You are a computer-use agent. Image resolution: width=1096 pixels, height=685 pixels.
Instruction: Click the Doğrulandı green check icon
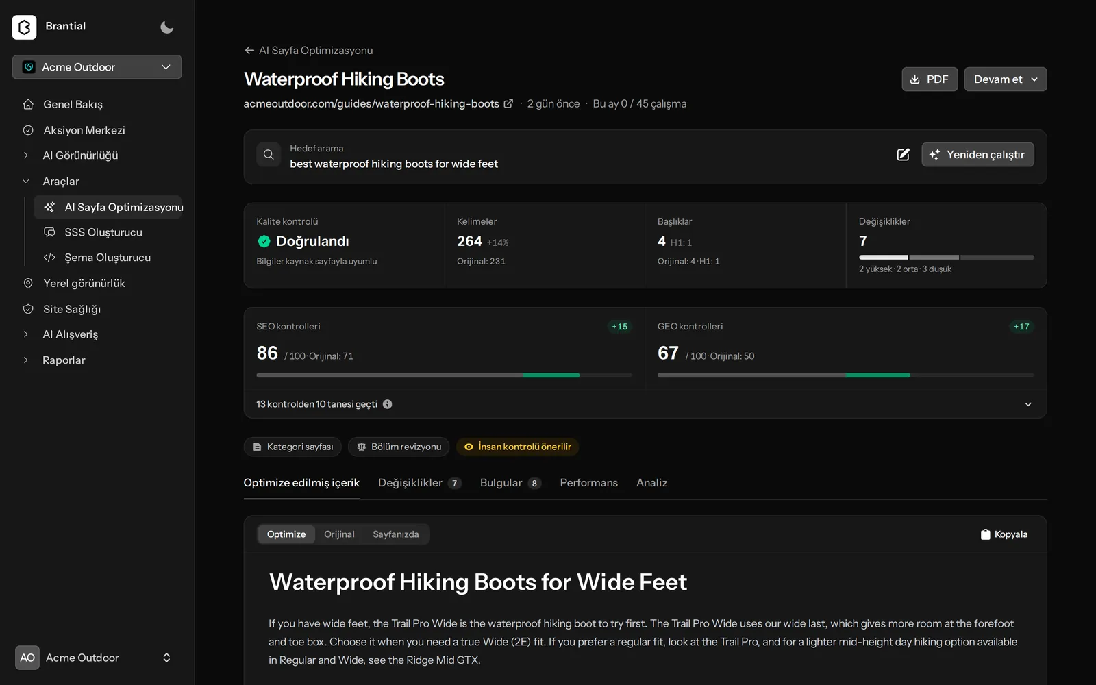(264, 241)
